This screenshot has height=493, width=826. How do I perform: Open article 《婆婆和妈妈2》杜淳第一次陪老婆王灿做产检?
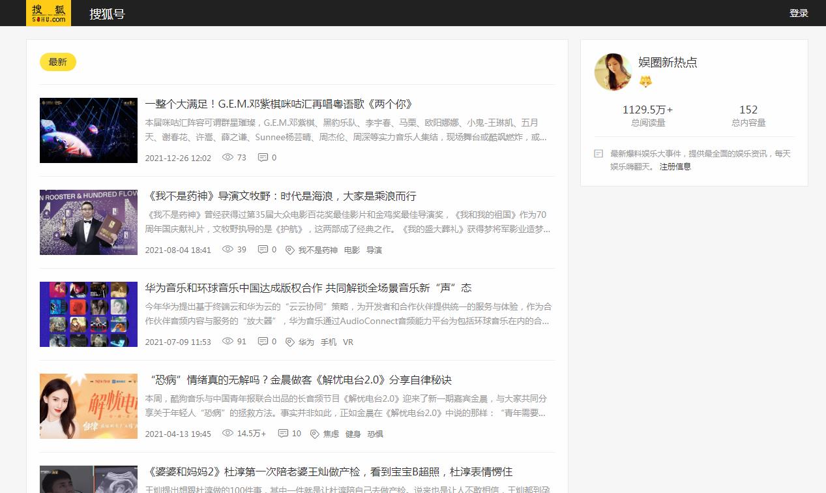[329, 472]
